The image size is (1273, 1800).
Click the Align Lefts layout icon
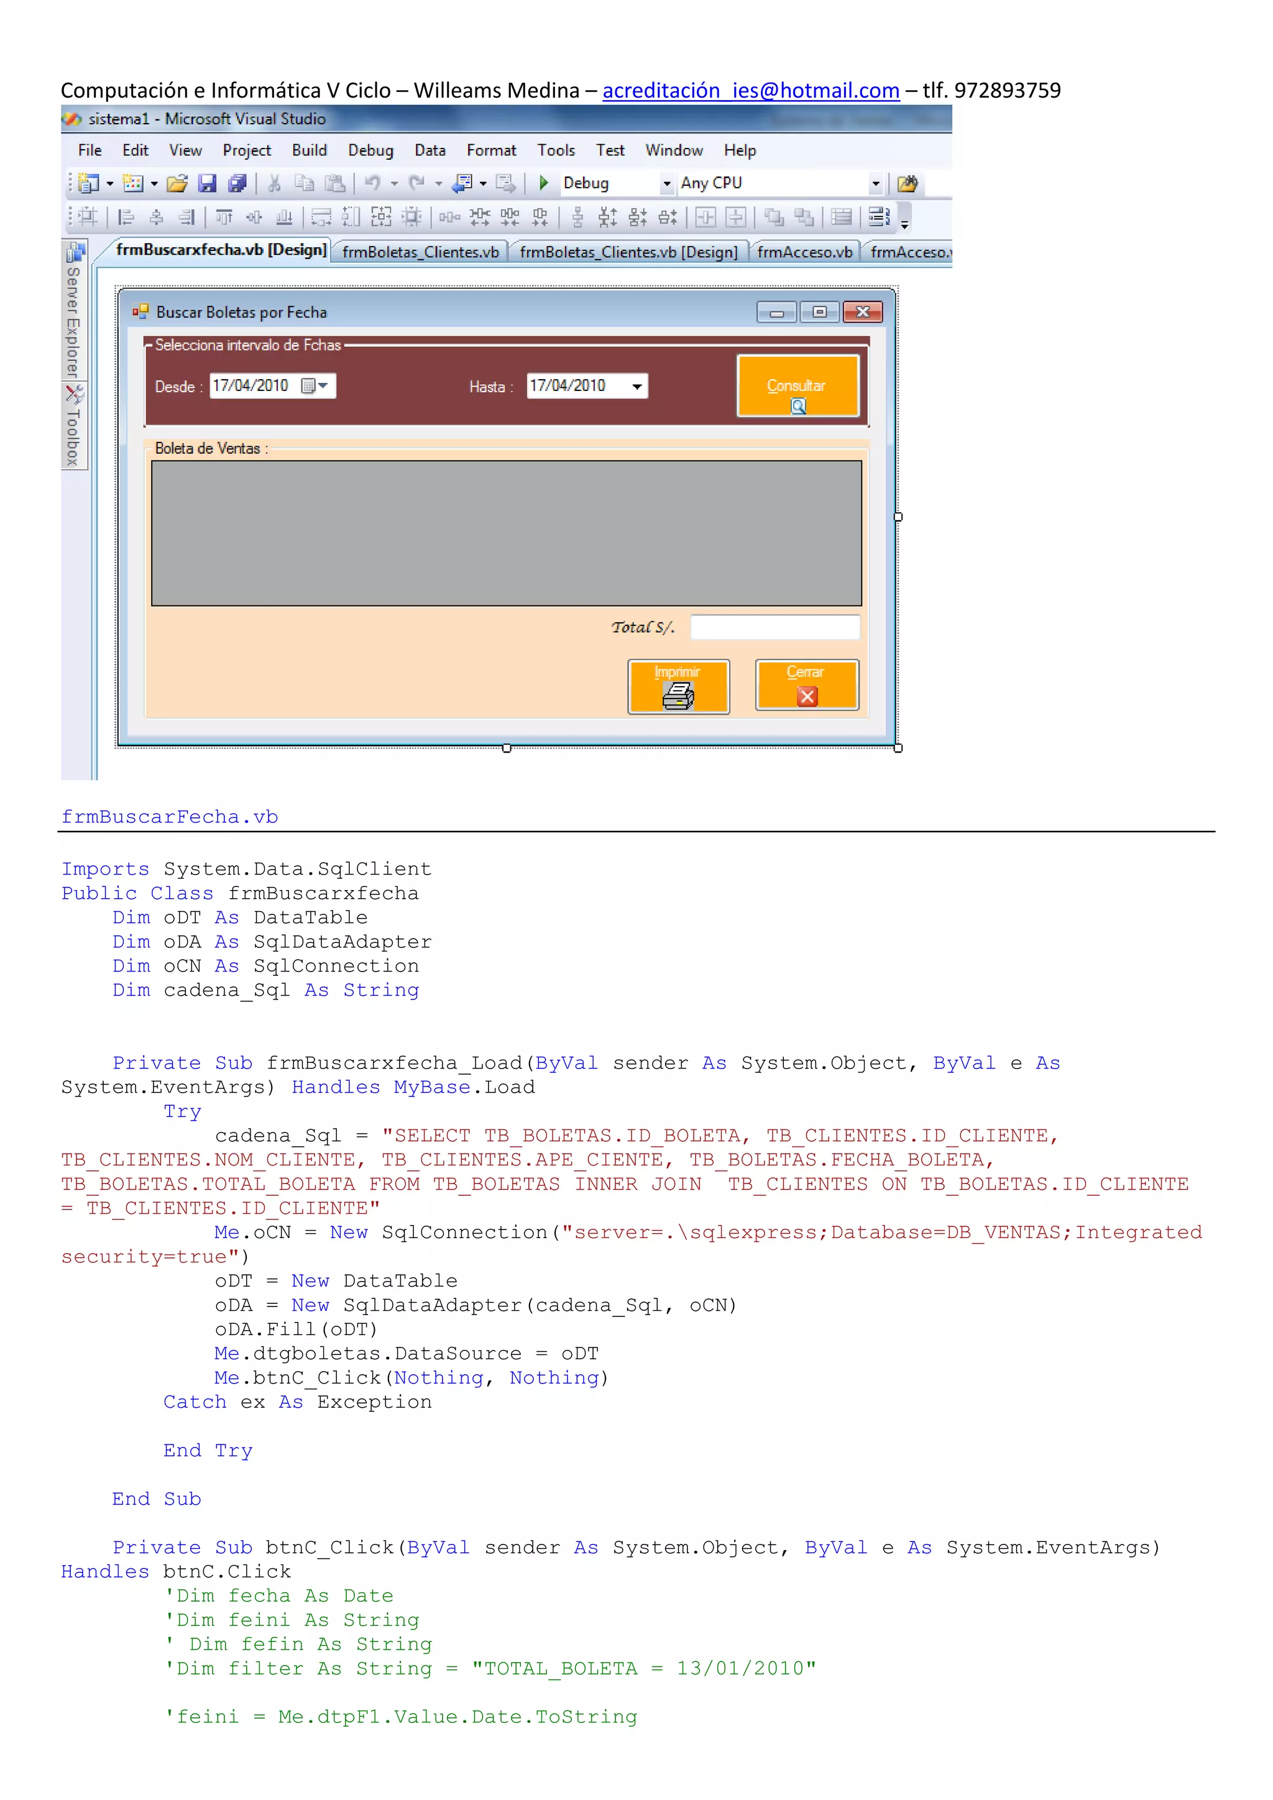126,217
